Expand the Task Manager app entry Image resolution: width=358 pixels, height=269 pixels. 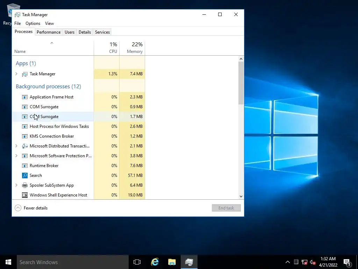pyautogui.click(x=16, y=74)
